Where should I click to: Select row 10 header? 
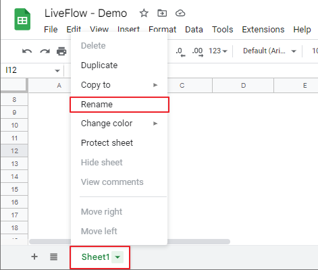14,125
